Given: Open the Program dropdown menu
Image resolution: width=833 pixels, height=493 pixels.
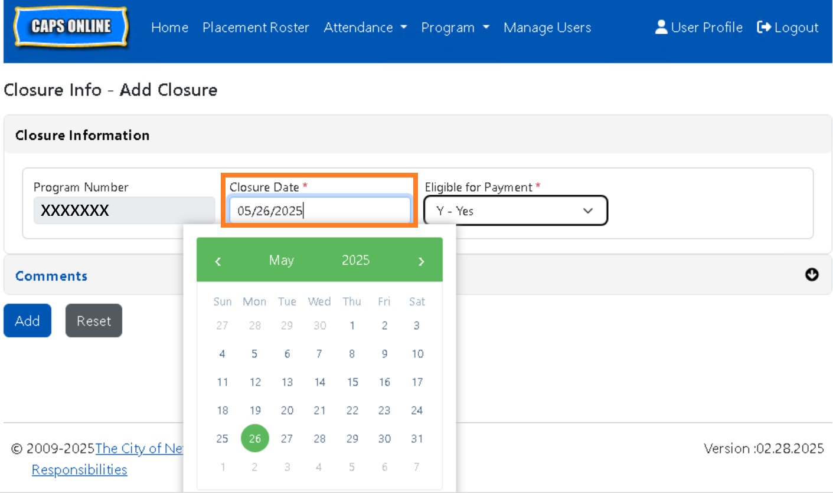Looking at the screenshot, I should [455, 27].
